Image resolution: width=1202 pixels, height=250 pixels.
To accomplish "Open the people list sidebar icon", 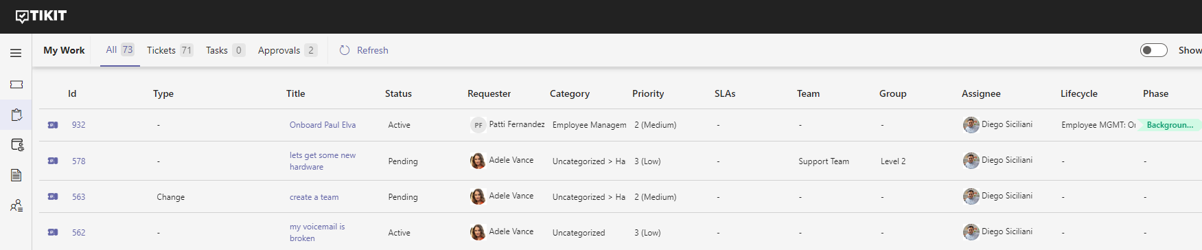I will [16, 205].
